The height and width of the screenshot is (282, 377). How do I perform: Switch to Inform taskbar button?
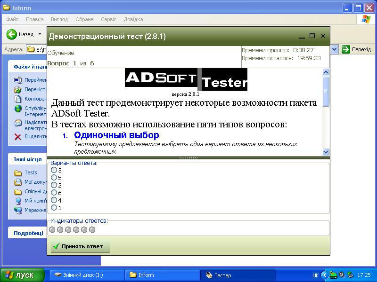point(162,275)
